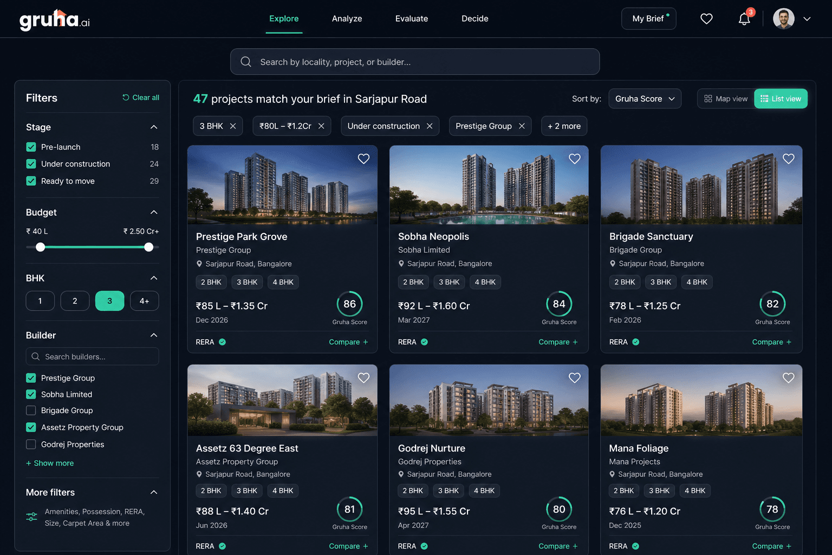Image resolution: width=832 pixels, height=555 pixels.
Task: Open the profile menu chevron
Action: (x=807, y=19)
